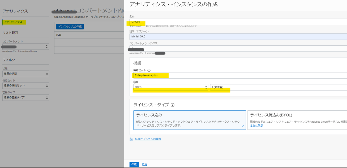Open さらに学ぶ link in BYOL card
This screenshot has width=347, height=168.
pos(257,125)
